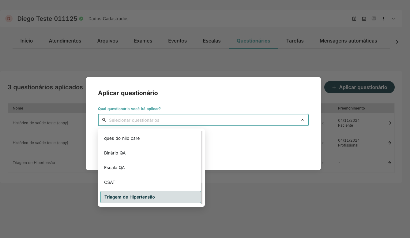Image resolution: width=410 pixels, height=238 pixels.
Task: Open Histórico de saúde teste via its arrow icon
Action: tap(389, 123)
